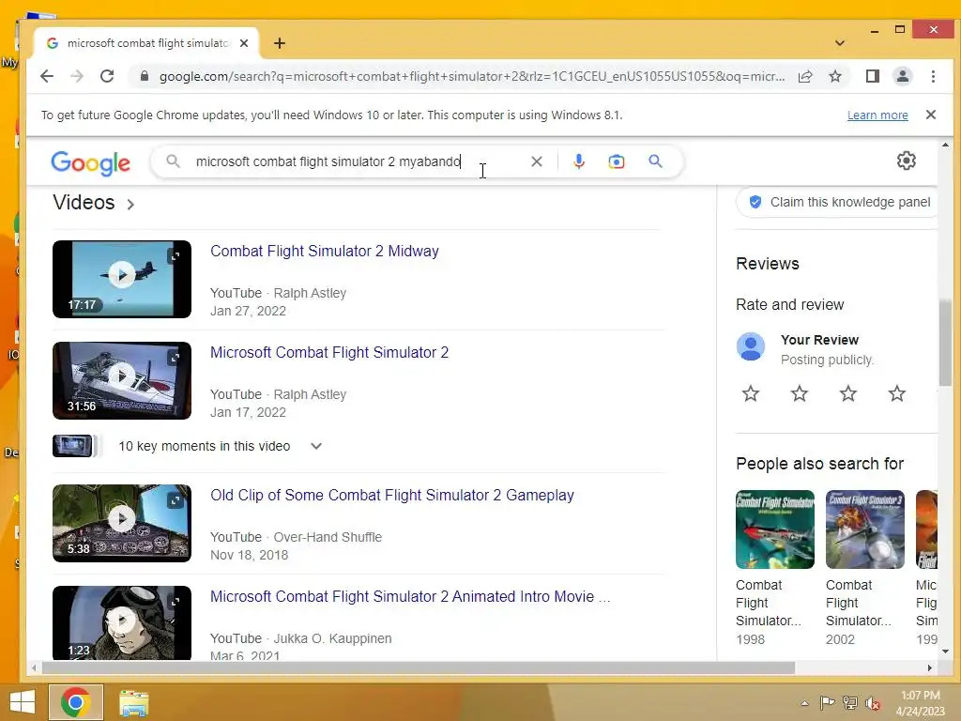The width and height of the screenshot is (961, 721).
Task: Click Chrome icon in the taskbar
Action: coord(76,702)
